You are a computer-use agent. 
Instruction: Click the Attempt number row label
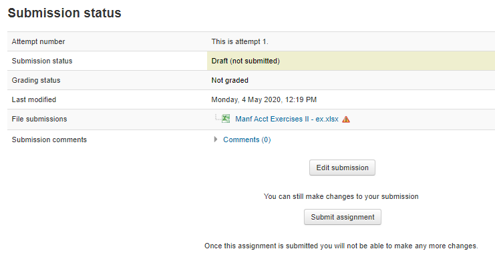click(38, 41)
